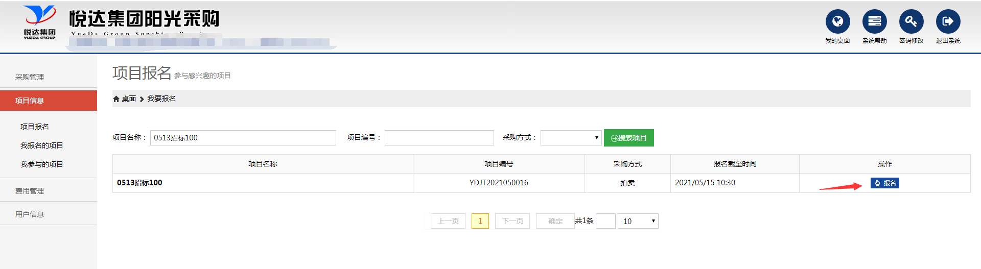Open 我报名的项目 in sidebar
Screen dimensions: 981x269
(41, 145)
